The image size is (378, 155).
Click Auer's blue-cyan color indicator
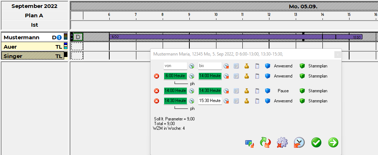66,46
